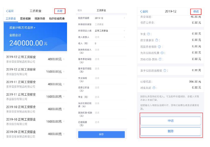Image resolution: width=210 pixels, height=147 pixels.
Task: Open help icon next to 允许扣除的税费
Action: [162, 53]
